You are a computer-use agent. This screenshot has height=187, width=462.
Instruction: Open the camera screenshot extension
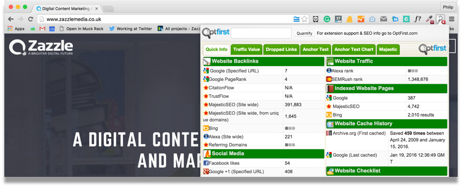coord(372,19)
